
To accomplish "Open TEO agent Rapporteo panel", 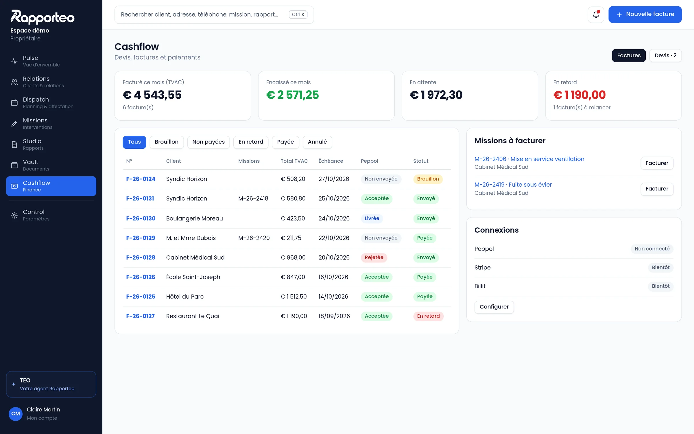I will coord(51,384).
